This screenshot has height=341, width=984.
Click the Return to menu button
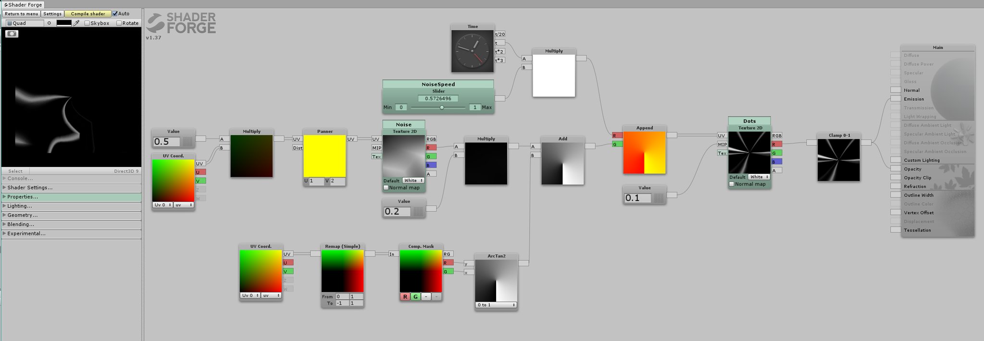21,13
